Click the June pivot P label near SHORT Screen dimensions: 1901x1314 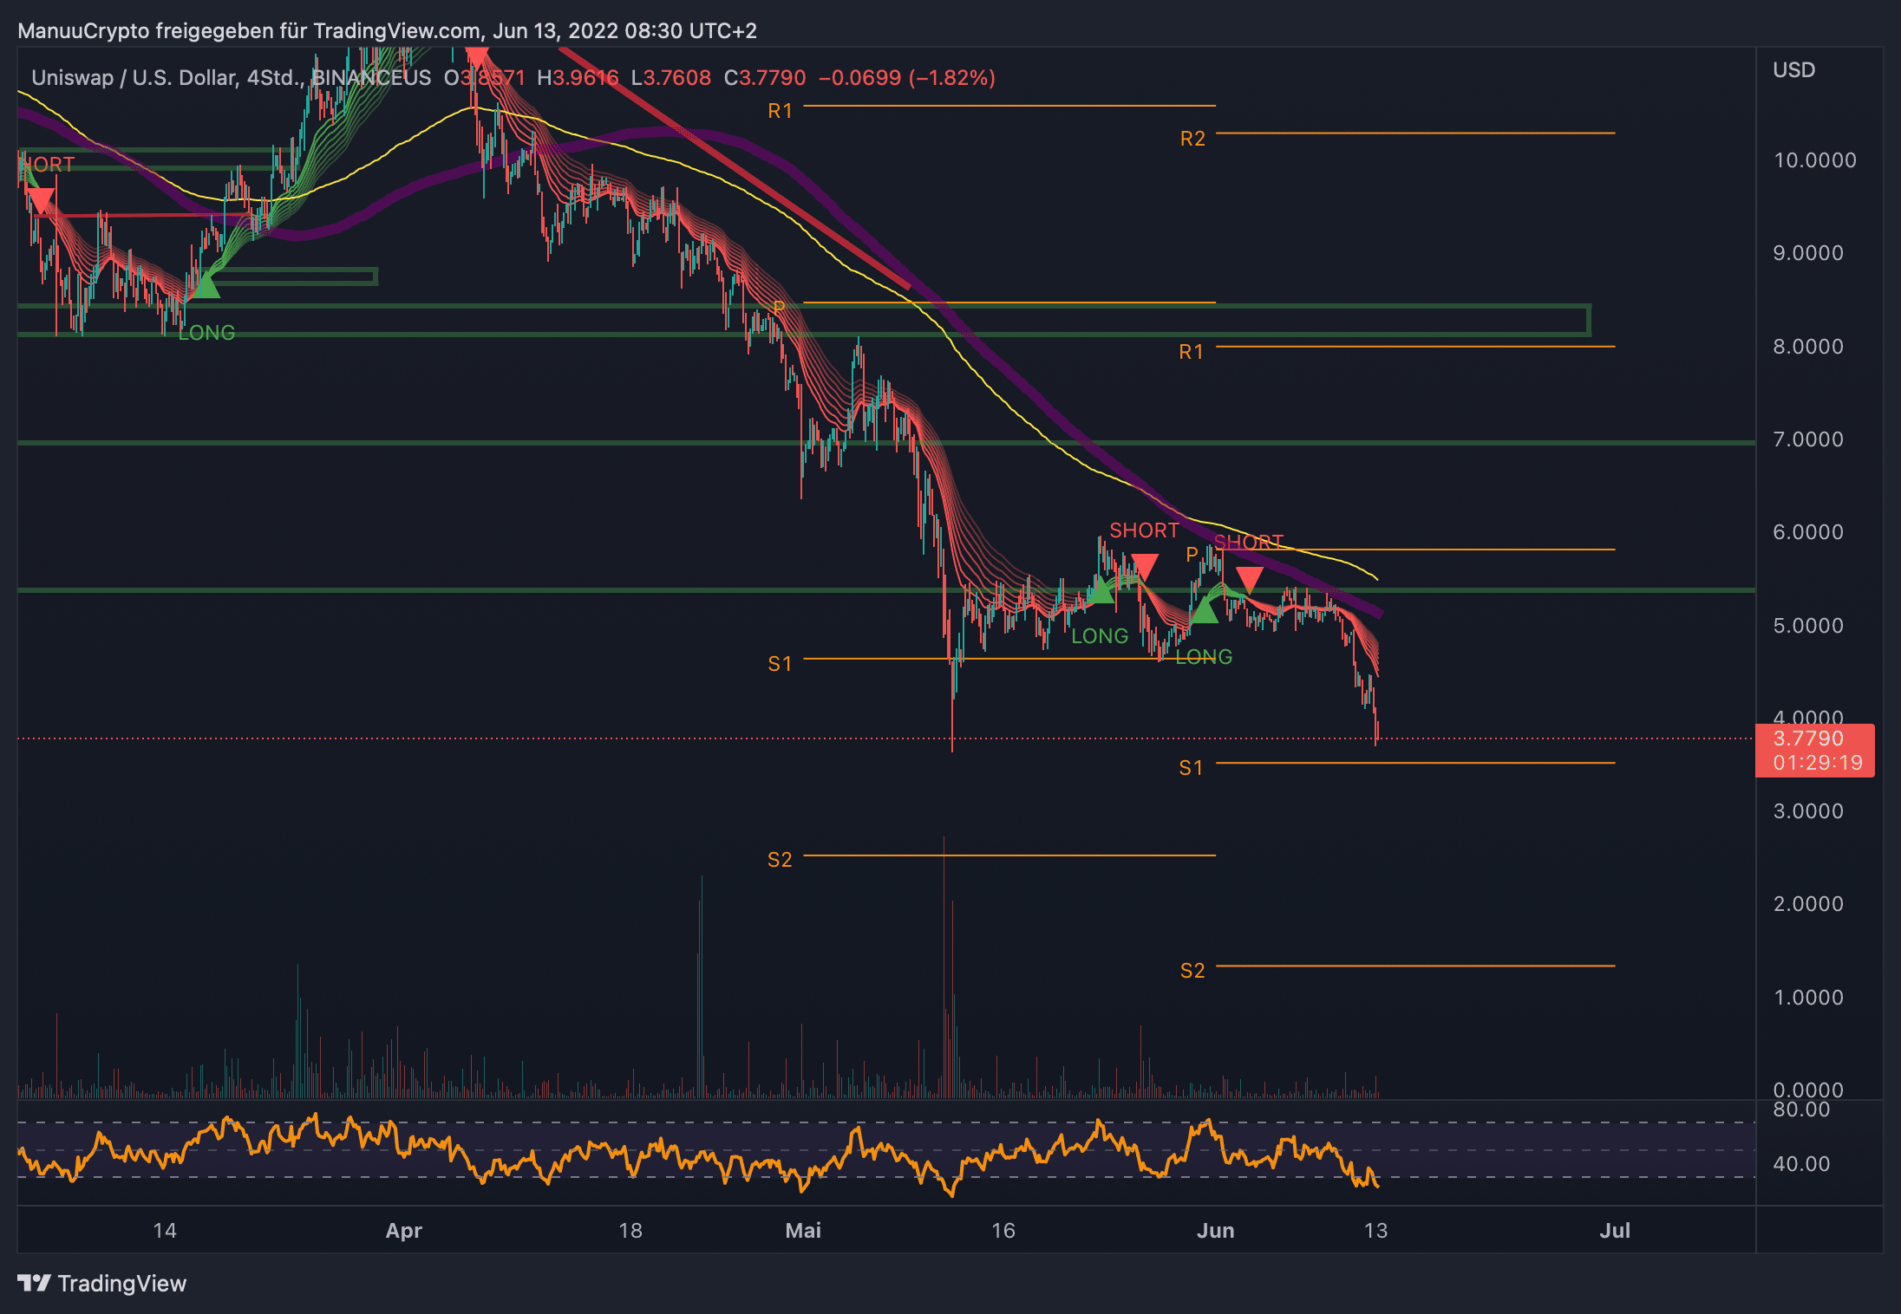coord(1192,554)
